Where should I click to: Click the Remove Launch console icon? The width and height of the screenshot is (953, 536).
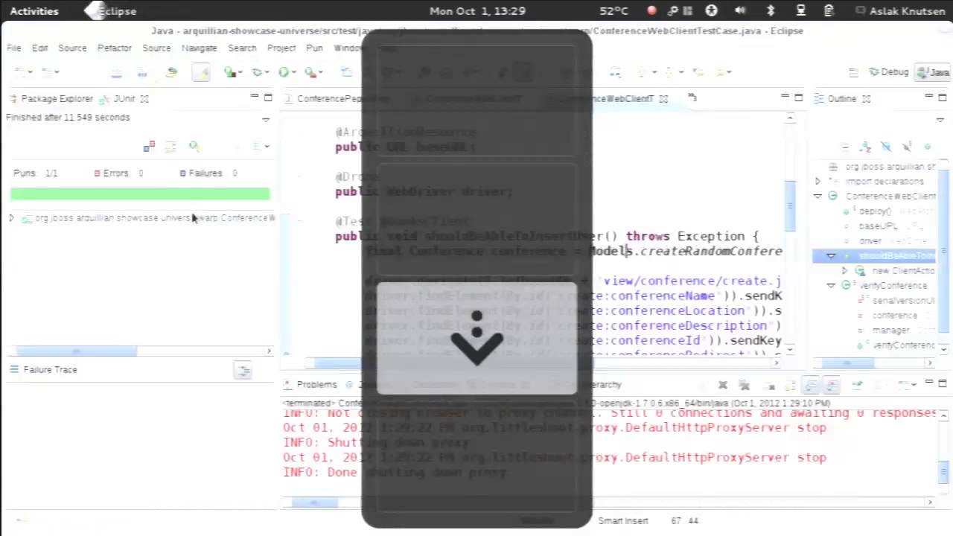pyautogui.click(x=722, y=385)
